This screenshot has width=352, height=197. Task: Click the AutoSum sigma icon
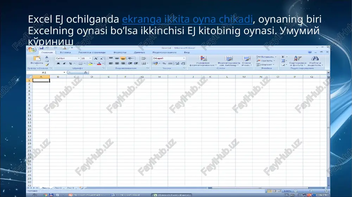tap(283, 57)
